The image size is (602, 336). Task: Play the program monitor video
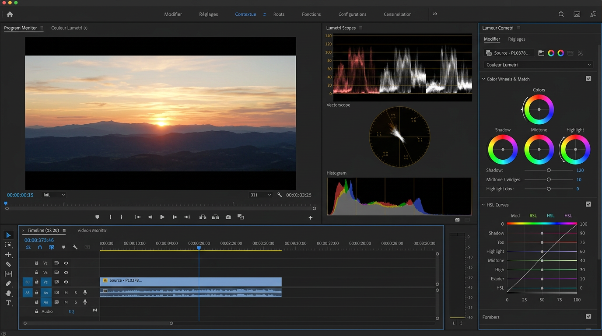click(x=162, y=217)
